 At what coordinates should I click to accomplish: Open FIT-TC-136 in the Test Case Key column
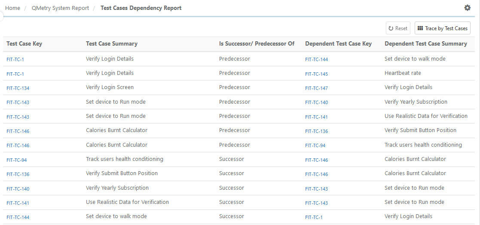tap(18, 174)
